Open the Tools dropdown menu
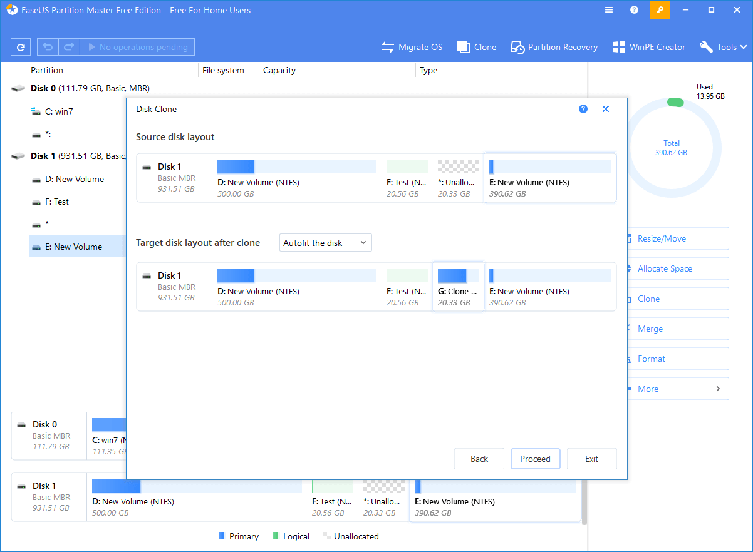753x552 pixels. [x=724, y=47]
